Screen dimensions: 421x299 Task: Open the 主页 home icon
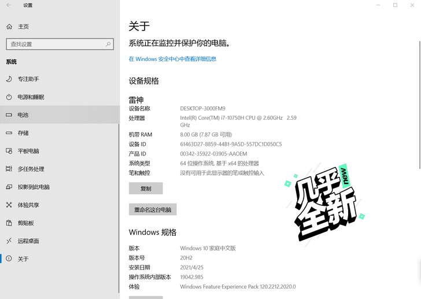pos(9,27)
